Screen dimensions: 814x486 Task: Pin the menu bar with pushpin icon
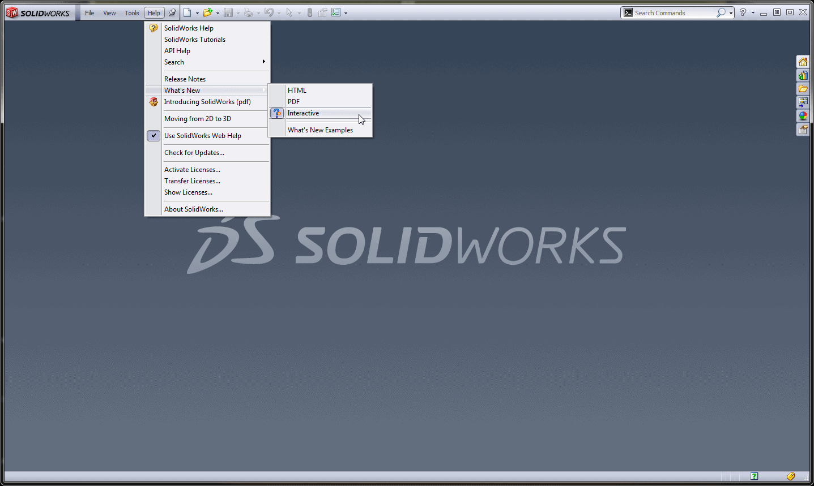pyautogui.click(x=172, y=12)
